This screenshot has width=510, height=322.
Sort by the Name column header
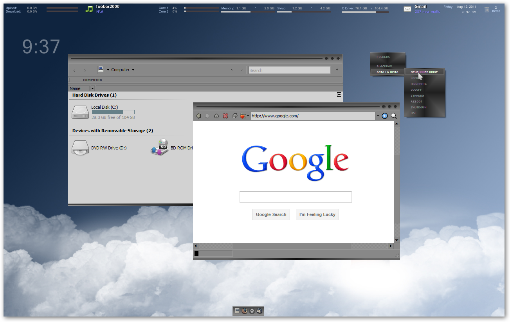(79, 88)
